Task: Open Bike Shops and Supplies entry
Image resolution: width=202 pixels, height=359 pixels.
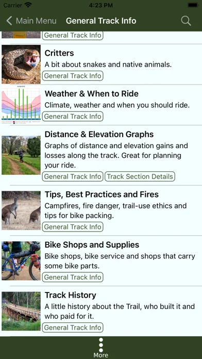Action: [x=92, y=245]
